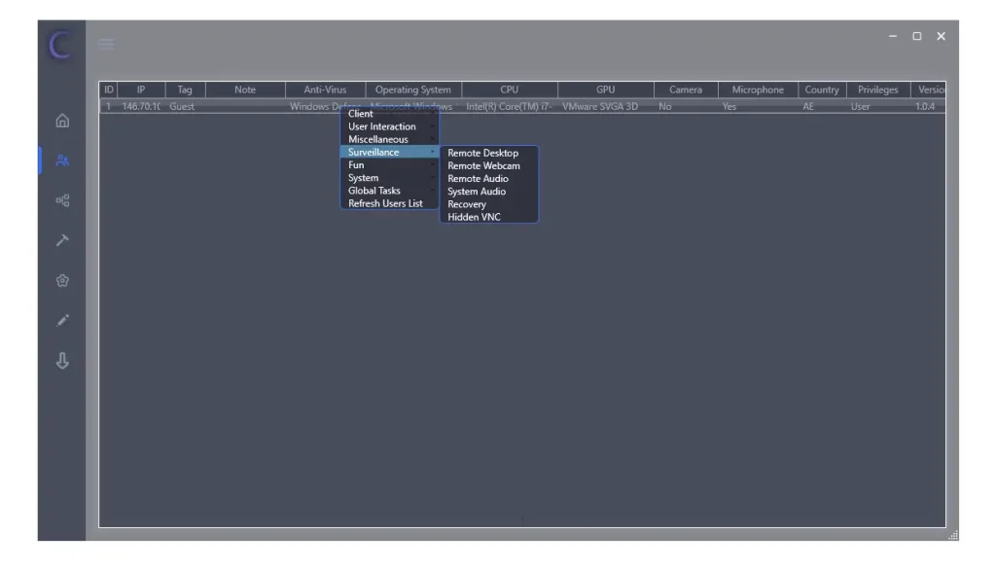Click the window resize grip corner
The width and height of the screenshot is (996, 569).
pos(952,535)
